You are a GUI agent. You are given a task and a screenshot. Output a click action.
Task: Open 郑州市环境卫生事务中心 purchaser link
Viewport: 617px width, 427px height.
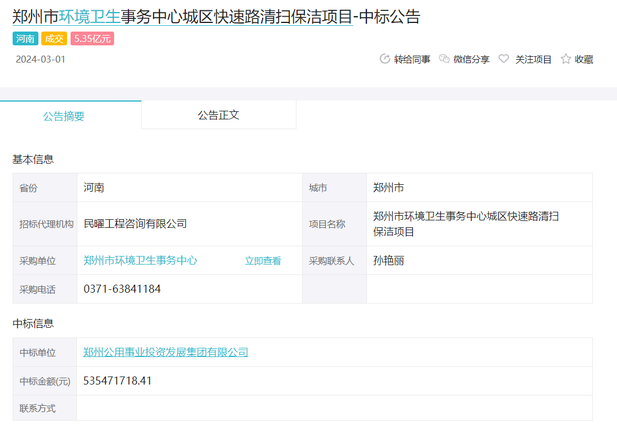[x=140, y=261]
